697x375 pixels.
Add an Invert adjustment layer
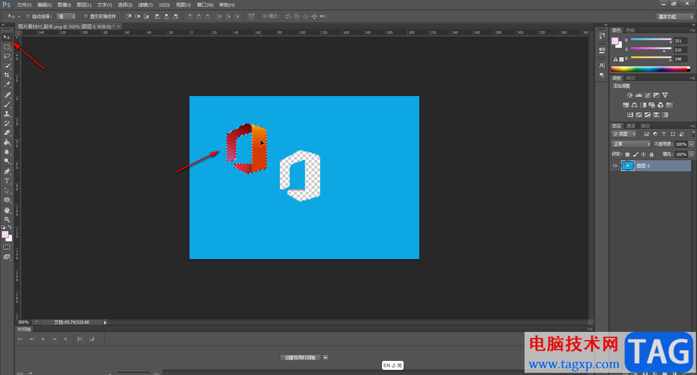click(x=630, y=115)
